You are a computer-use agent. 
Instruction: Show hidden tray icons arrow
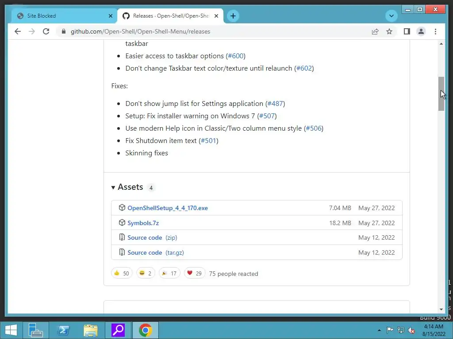tap(379, 330)
